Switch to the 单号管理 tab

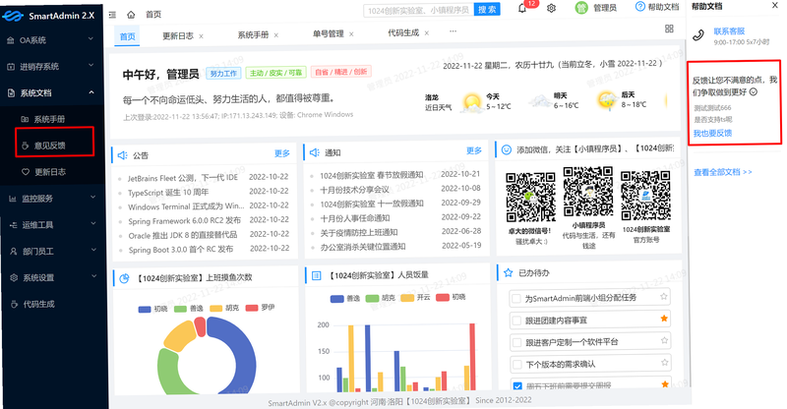pos(329,34)
